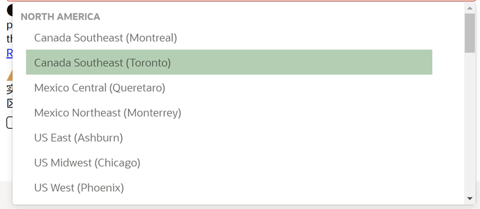Select Canada Southeast (Montreal) region
480x209 pixels.
click(229, 38)
